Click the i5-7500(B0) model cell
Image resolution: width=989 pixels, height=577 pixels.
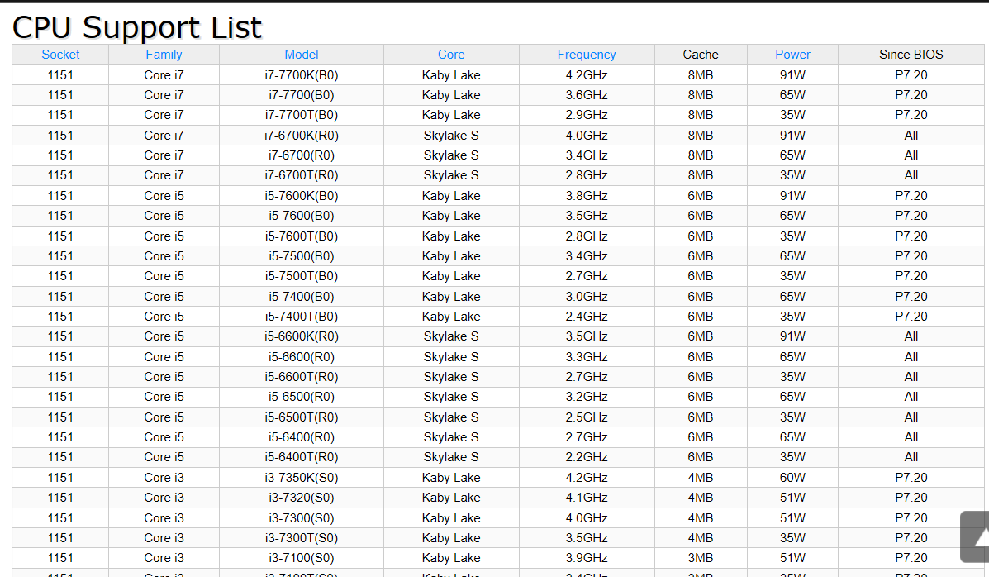302,256
